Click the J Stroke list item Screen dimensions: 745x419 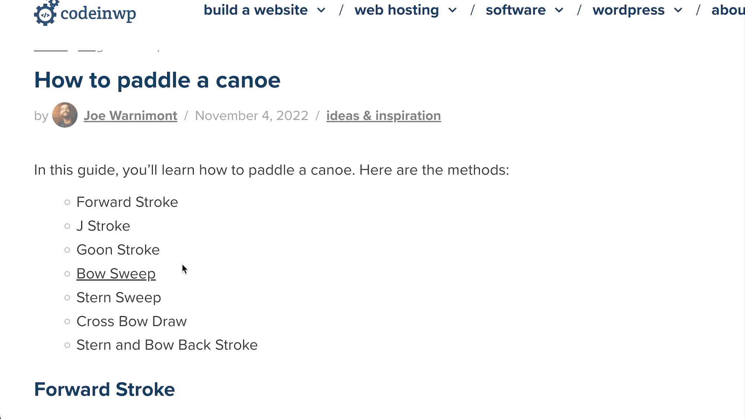103,226
